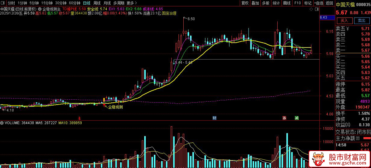Switch to the 周线 weekly chart
This screenshot has height=168, width=371.
[x=97, y=3]
